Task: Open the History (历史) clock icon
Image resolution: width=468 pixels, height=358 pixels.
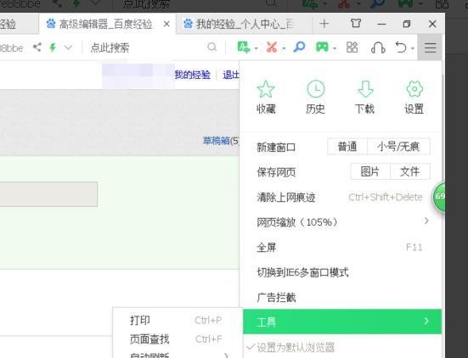Action: tap(315, 89)
